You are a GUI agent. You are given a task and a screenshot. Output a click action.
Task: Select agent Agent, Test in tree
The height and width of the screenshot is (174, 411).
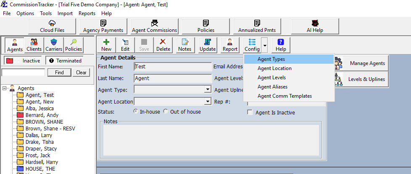[40, 95]
